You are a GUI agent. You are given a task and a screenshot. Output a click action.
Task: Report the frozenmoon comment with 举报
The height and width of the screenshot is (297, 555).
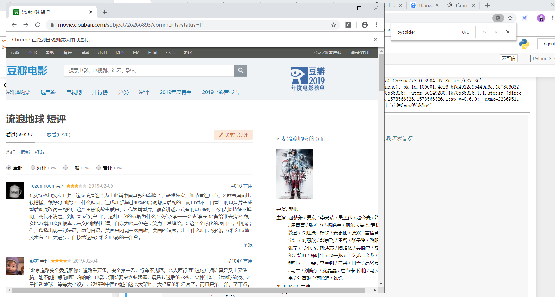point(248,245)
